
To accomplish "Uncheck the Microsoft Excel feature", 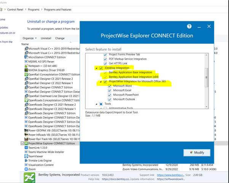I will click(109, 91).
